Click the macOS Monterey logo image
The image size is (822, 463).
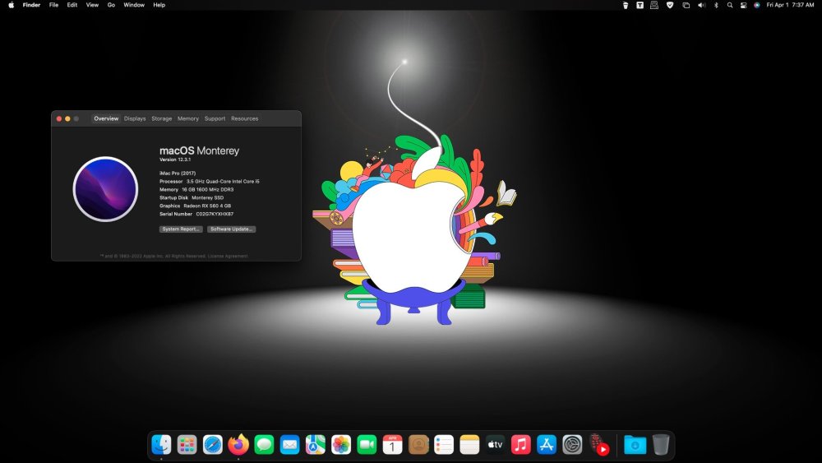105,189
